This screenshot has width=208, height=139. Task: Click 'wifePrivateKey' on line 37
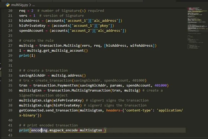point(68,100)
